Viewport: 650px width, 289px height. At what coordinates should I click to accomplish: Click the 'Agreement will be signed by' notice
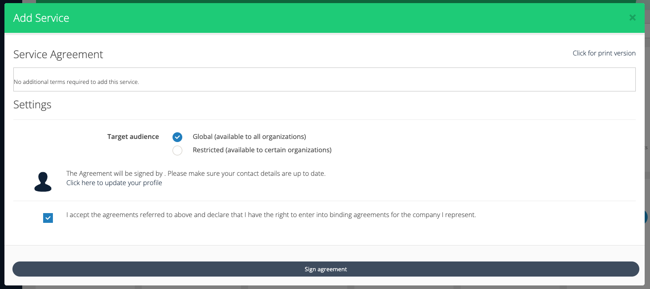coord(196,174)
